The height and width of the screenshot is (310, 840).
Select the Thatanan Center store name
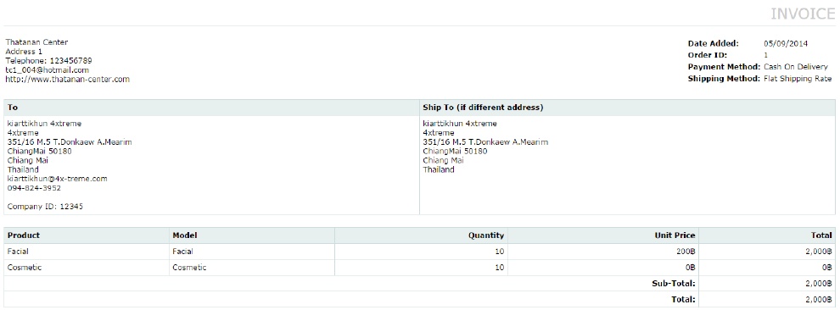(x=37, y=42)
